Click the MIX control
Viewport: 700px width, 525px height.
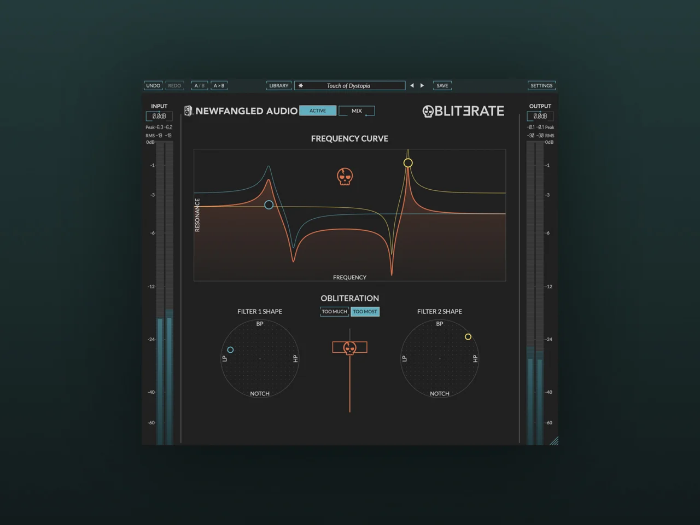pos(357,111)
